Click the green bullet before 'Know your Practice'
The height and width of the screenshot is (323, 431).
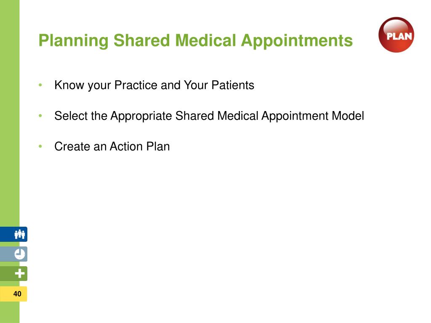[x=40, y=85]
